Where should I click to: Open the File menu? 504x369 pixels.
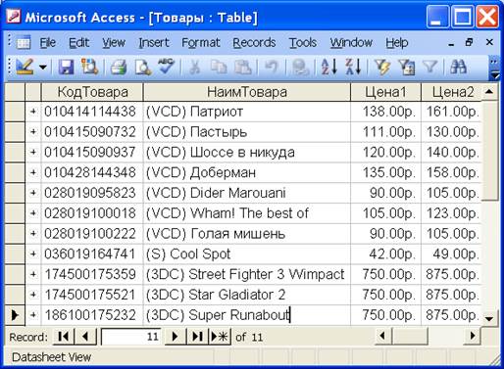point(48,43)
